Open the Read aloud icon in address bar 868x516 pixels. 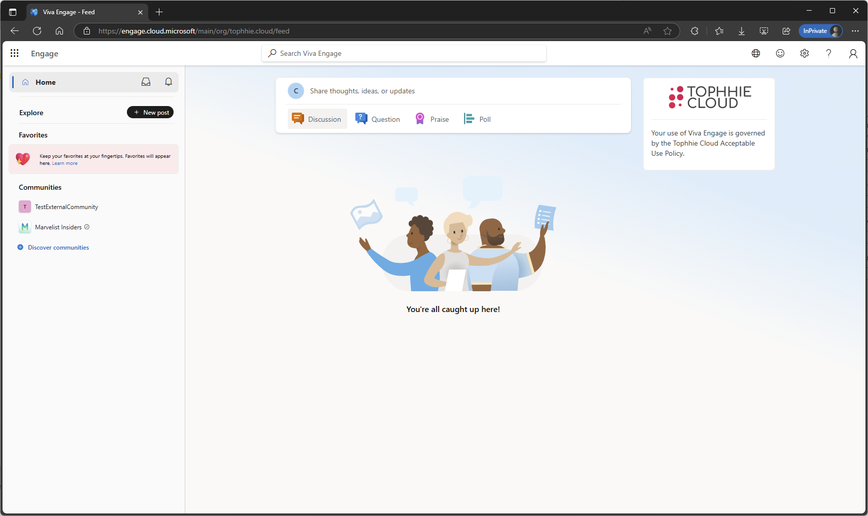[647, 31]
